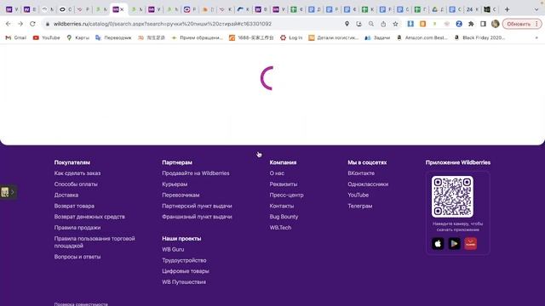
Task: Open the Chrome profile avatar
Action: [496, 24]
